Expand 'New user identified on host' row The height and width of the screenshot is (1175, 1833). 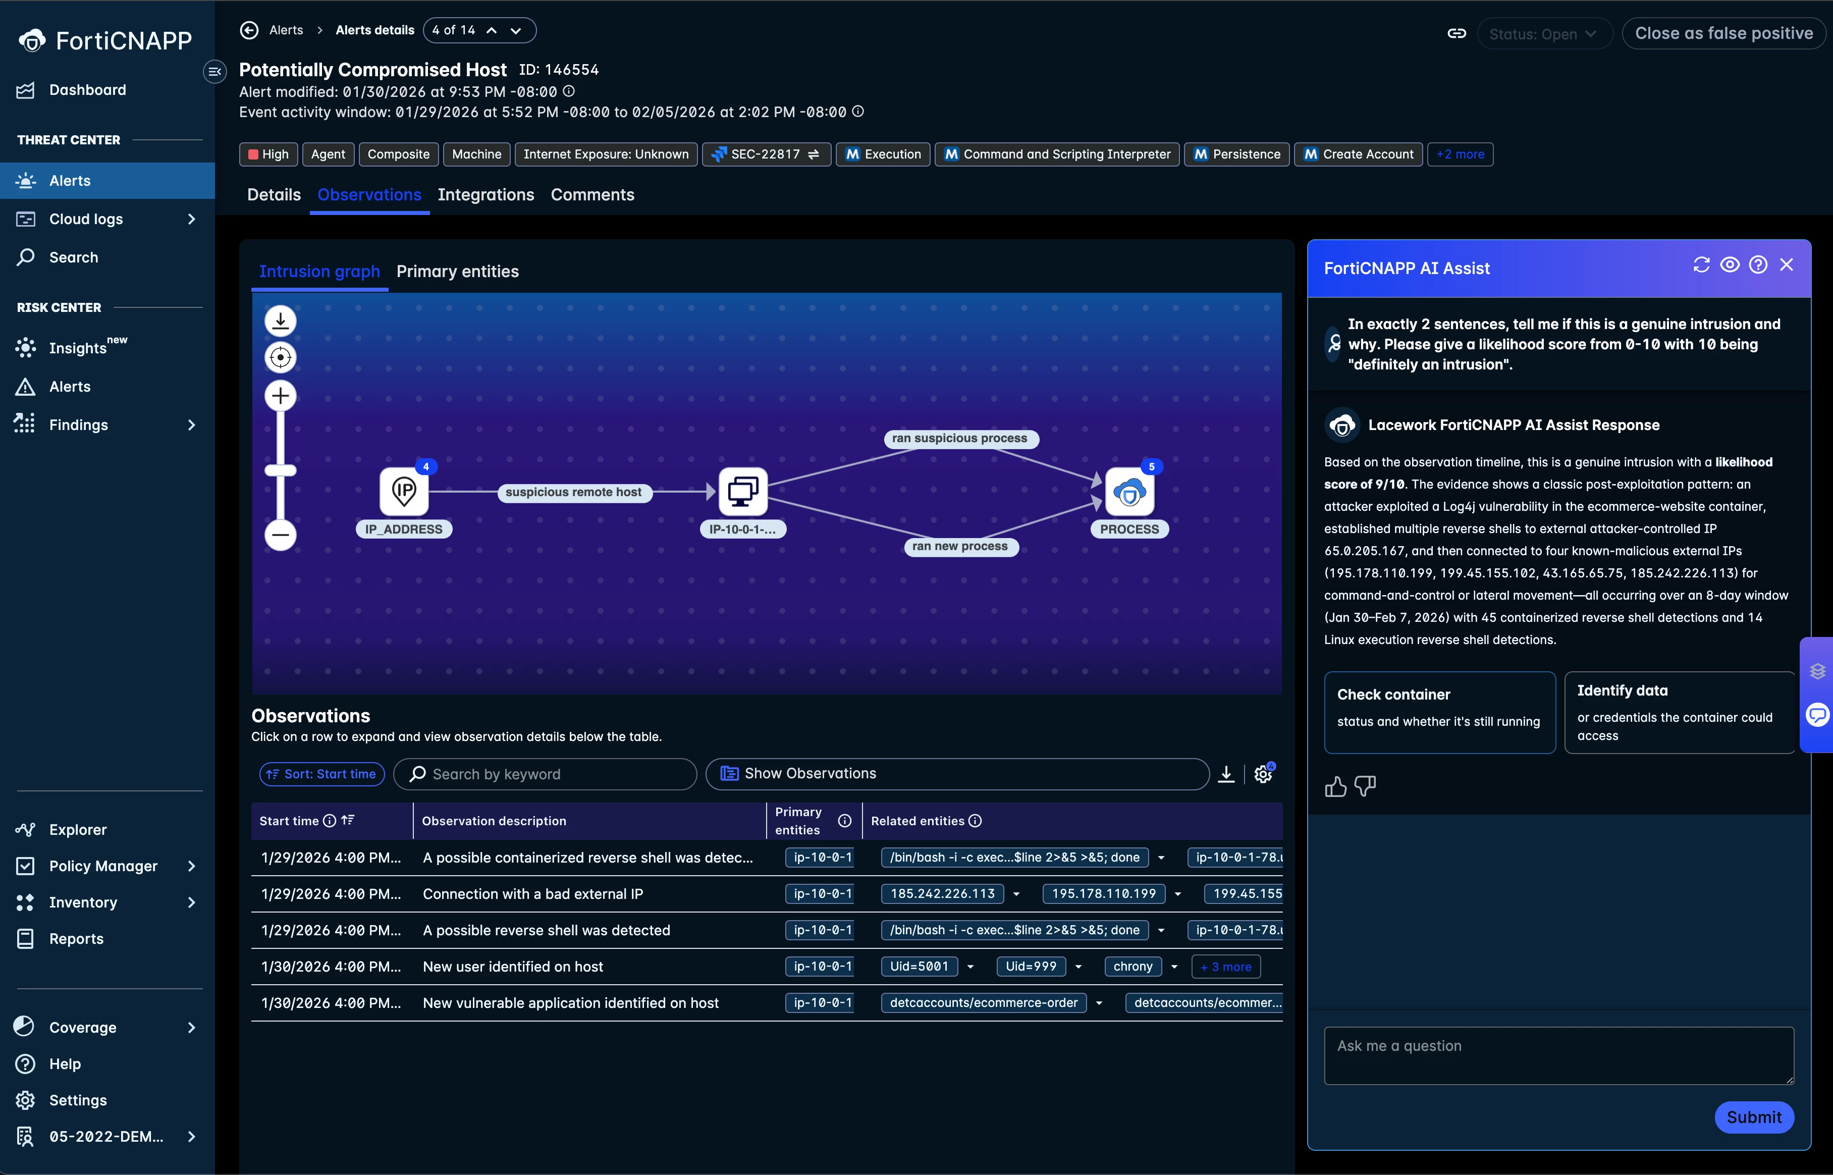766,967
